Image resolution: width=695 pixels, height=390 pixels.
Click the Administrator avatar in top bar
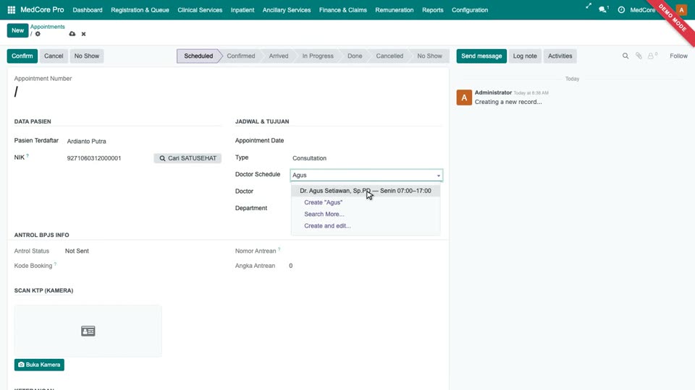click(682, 9)
